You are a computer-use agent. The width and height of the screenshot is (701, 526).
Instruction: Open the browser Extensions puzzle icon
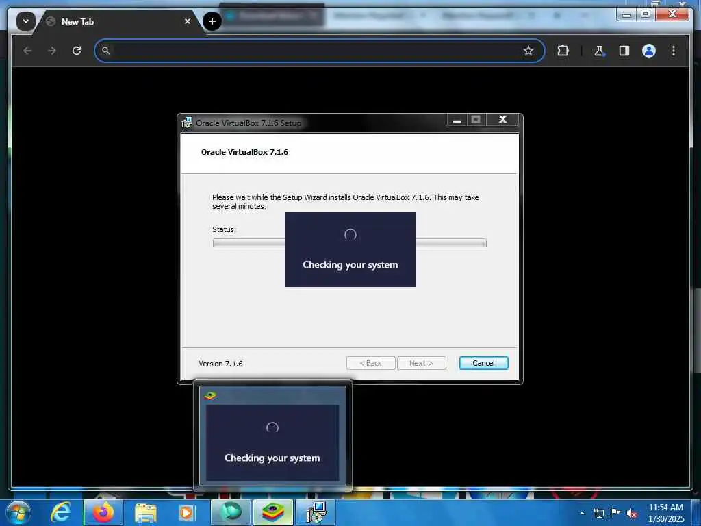[563, 51]
